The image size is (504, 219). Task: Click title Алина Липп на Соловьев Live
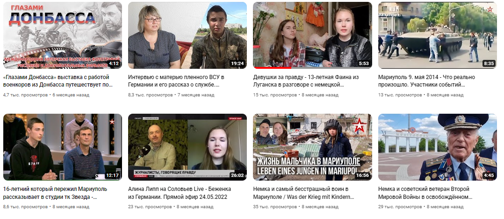coord(180,193)
